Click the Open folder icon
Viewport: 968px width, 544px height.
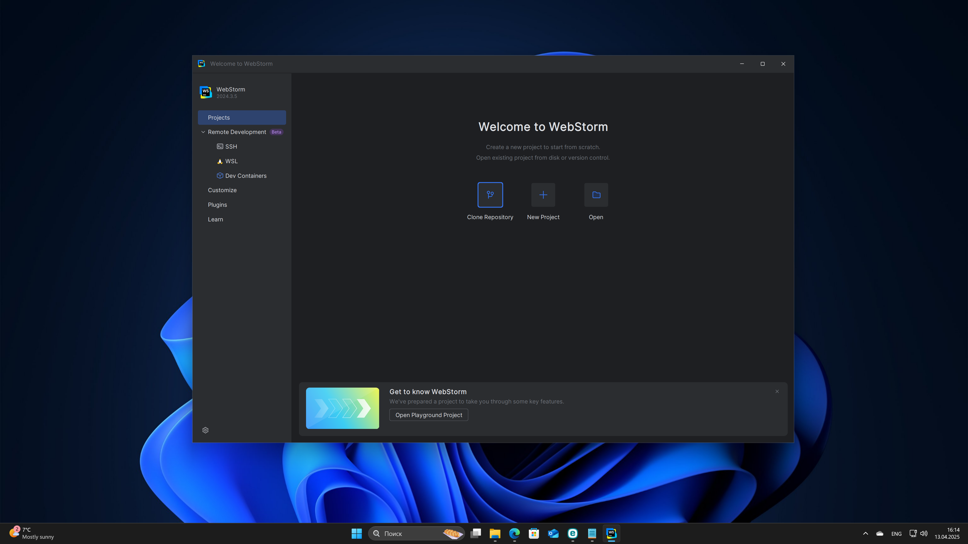tap(596, 194)
